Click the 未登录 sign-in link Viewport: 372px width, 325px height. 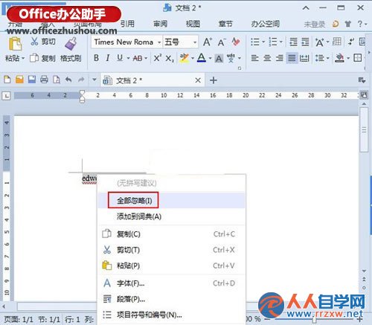pos(315,25)
